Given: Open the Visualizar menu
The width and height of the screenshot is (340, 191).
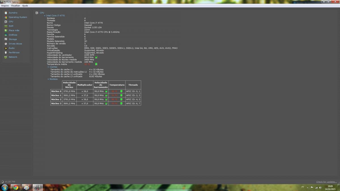Looking at the screenshot, I should click(16, 6).
